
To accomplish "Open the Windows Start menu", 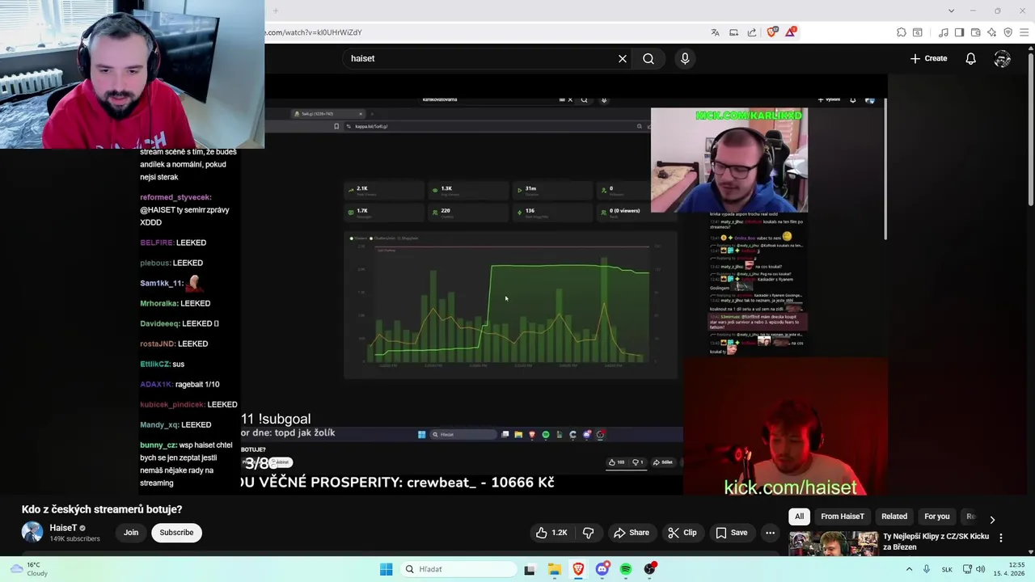I will point(387,569).
